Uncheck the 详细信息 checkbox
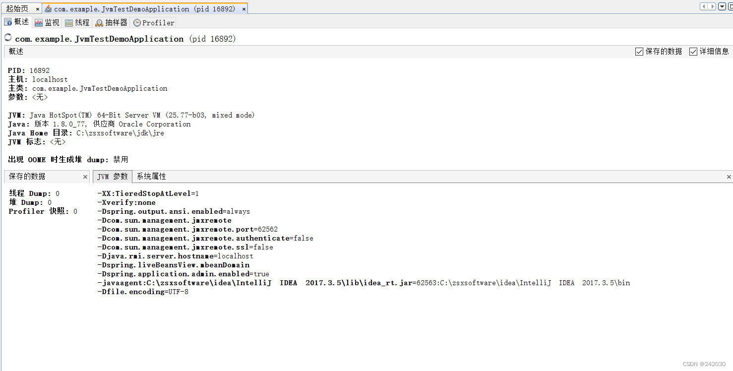Screen dimensions: 733x371 [x=693, y=52]
